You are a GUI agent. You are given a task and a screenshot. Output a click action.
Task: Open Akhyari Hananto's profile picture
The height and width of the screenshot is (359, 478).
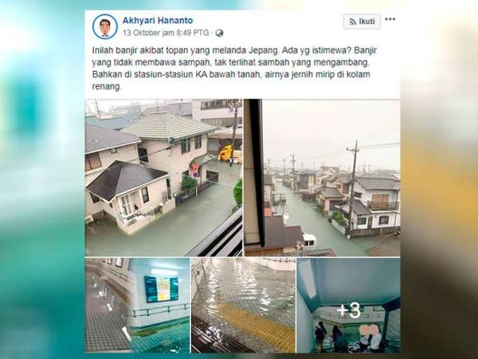tap(105, 26)
